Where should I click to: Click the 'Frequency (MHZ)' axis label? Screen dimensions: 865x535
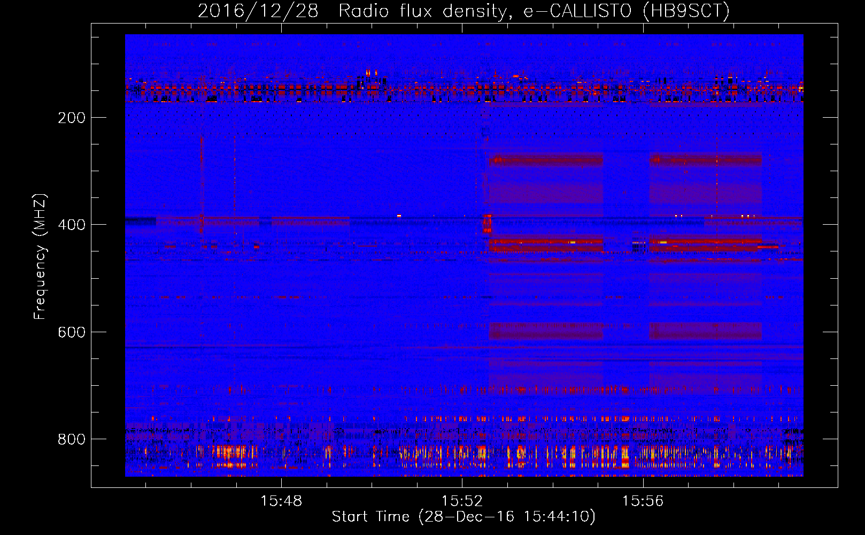tap(40, 257)
